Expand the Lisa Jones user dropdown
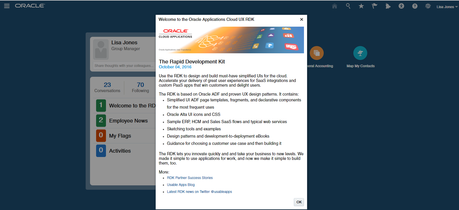The image size is (459, 210). coord(447,7)
